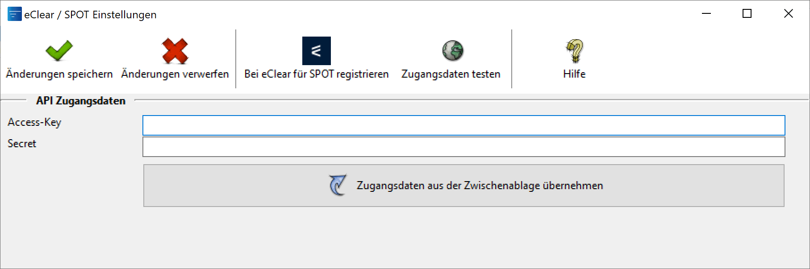Click the globe icon for testing credentials

[x=452, y=50]
